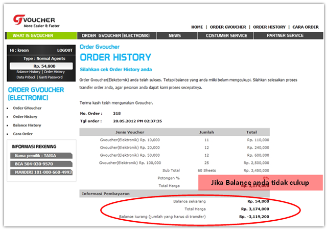Click the Gvoucher(Elektronik) Rp. 10,000 row

[x=174, y=140]
